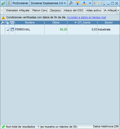Click the candlestick chart icon in title bar
This screenshot has width=120, height=129.
pos(3,3)
